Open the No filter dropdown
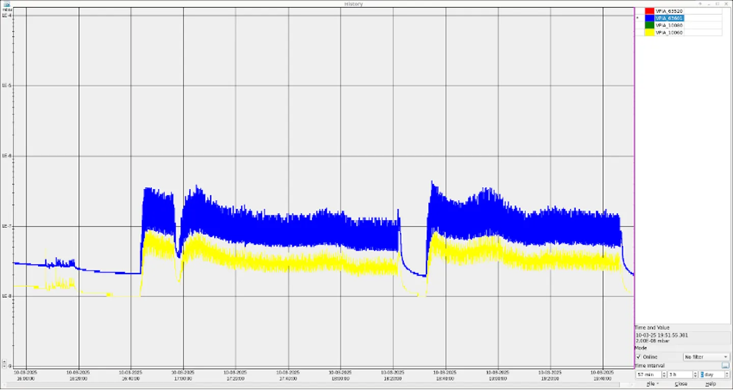 coord(706,357)
